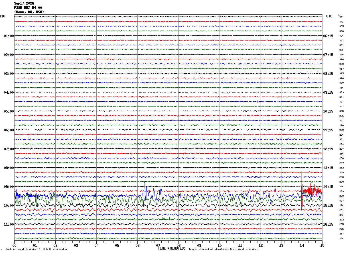The width and height of the screenshot is (345, 253).
Task: Click the UTC column header
Action: [329, 16]
